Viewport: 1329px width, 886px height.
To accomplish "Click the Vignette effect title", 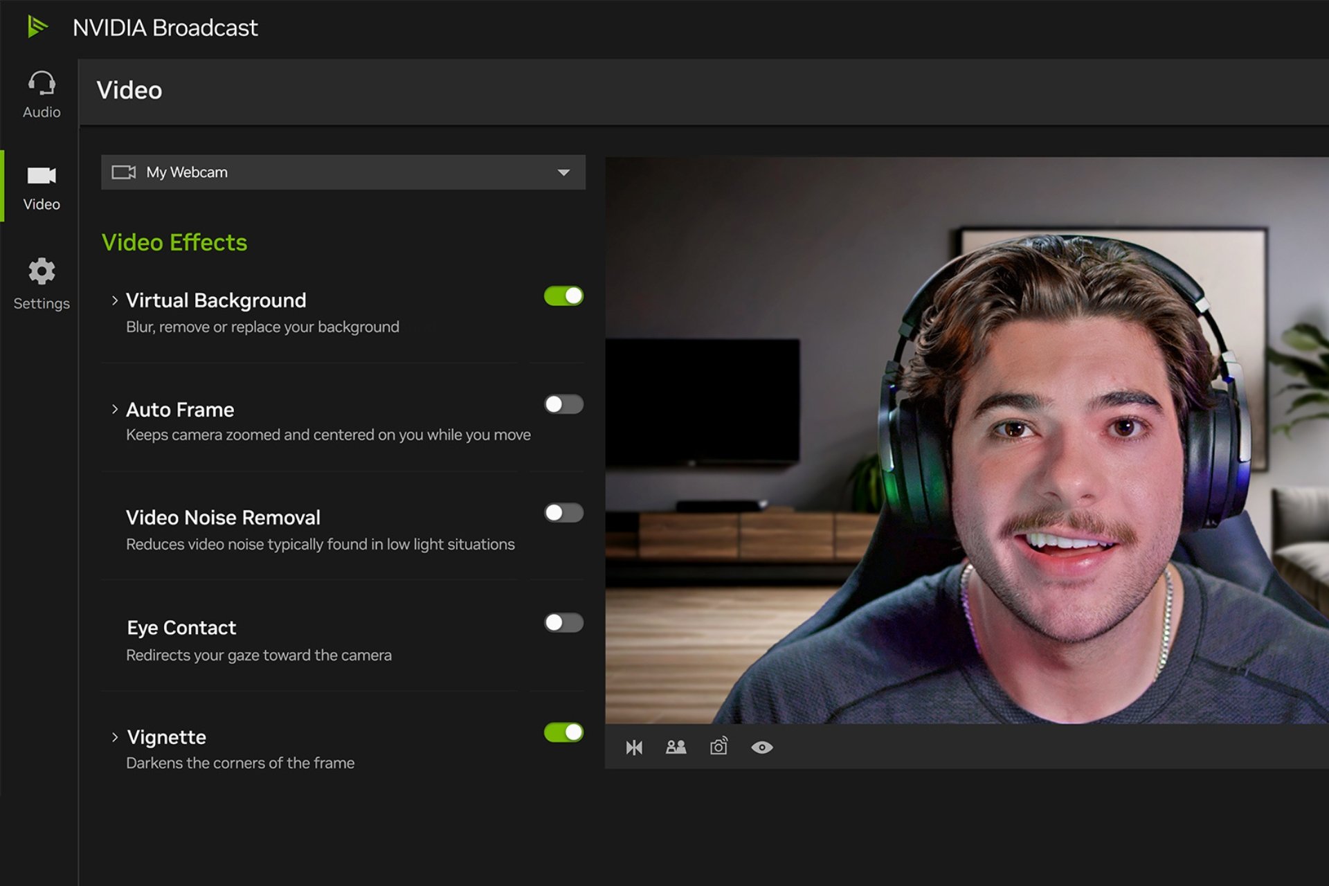I will [x=166, y=737].
